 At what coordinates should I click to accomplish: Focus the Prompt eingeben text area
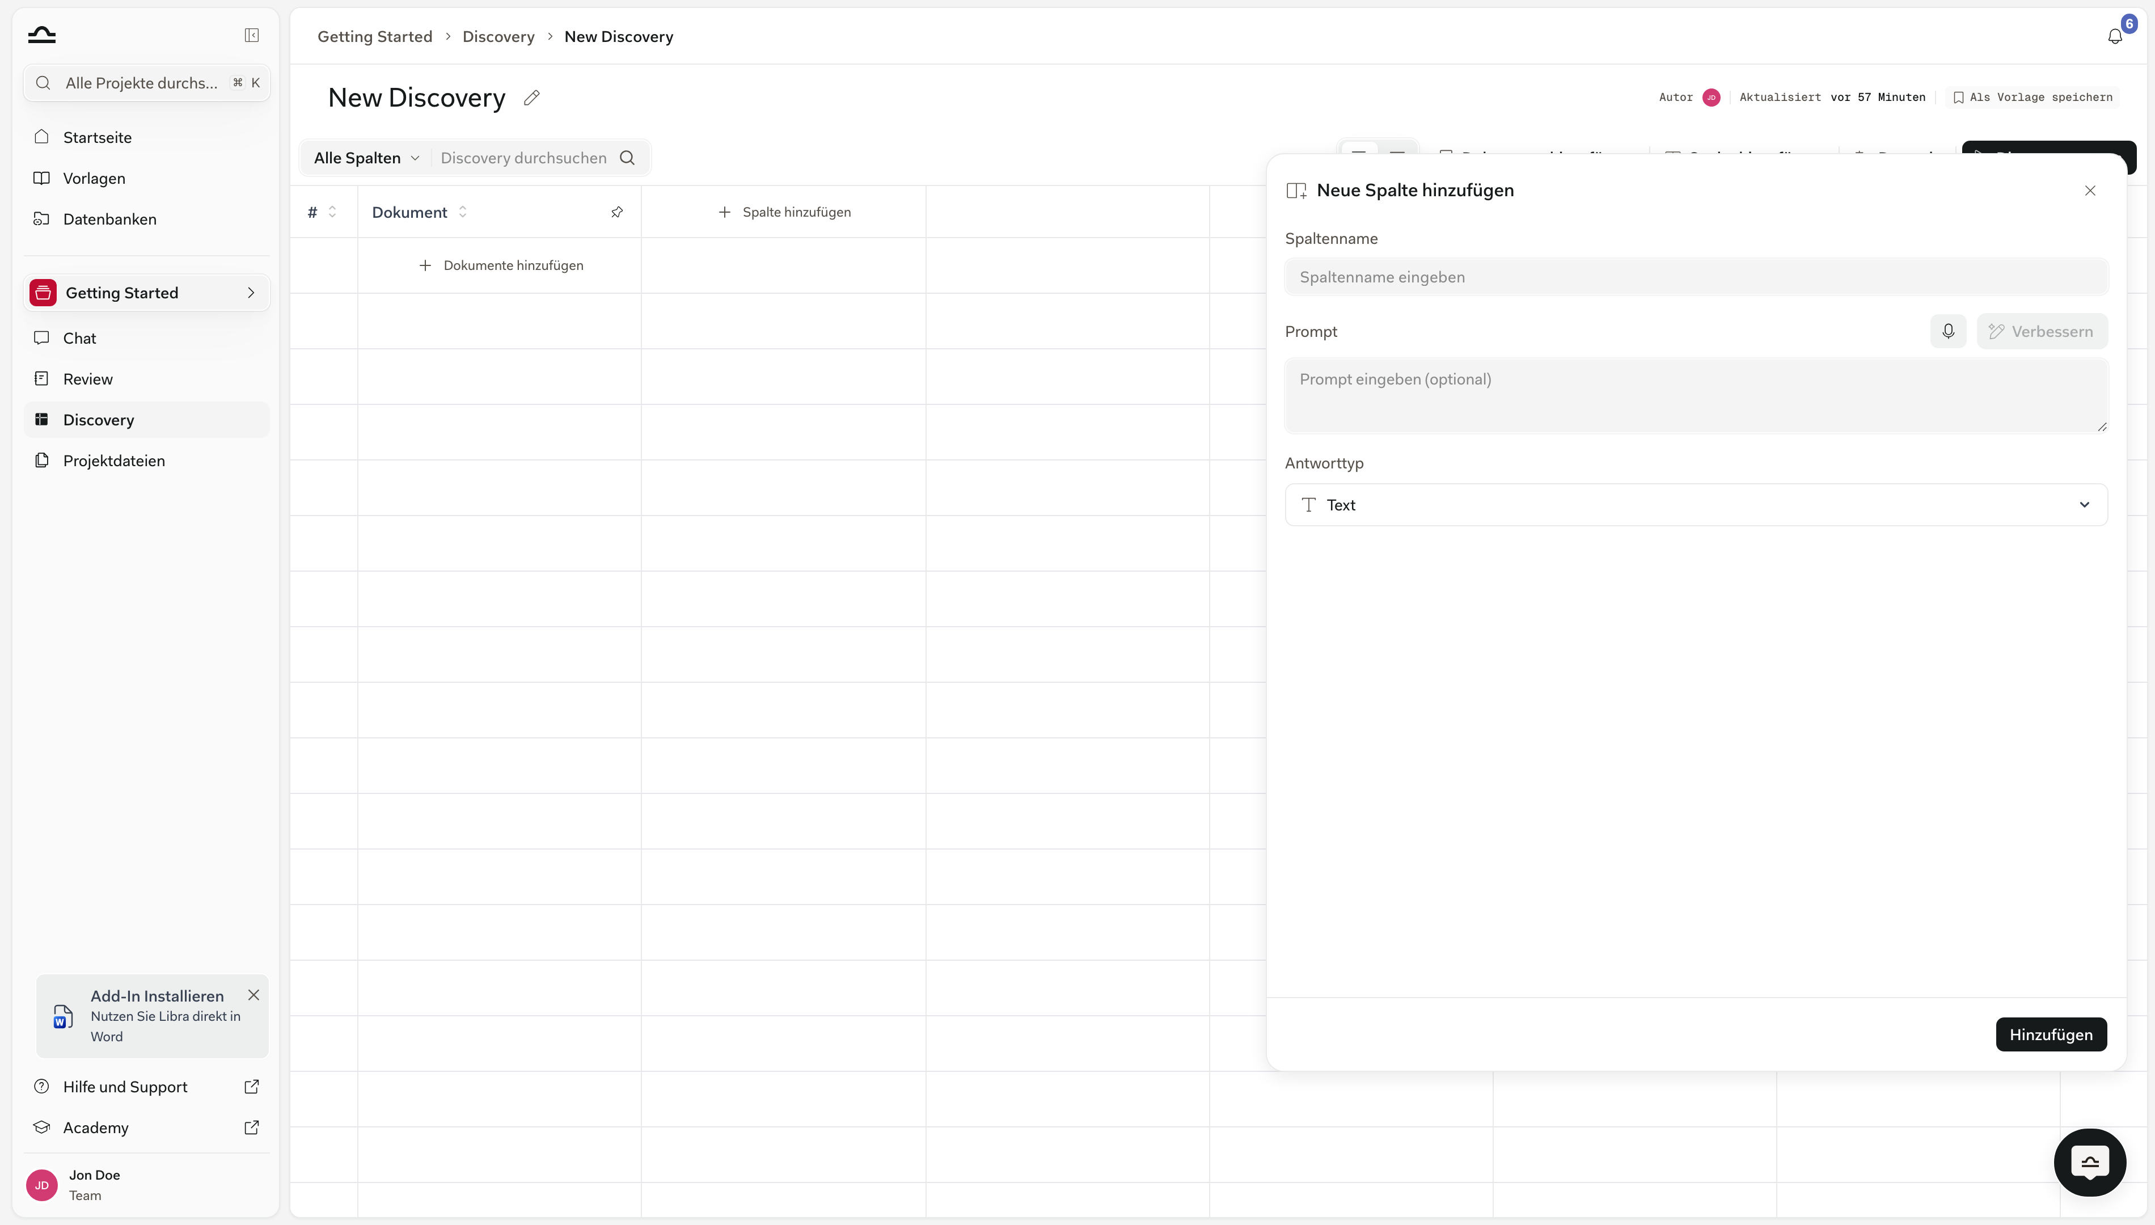[x=1696, y=395]
